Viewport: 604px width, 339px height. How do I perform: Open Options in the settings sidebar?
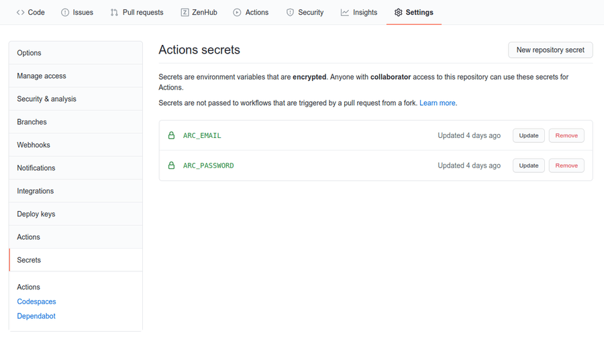pyautogui.click(x=76, y=53)
